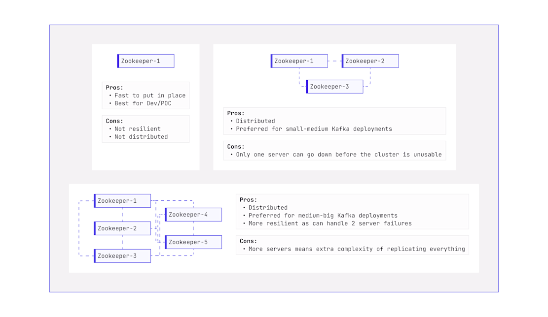548x317 pixels.
Task: Click Zookeeper-2 box in five-node cluster
Action: (122, 228)
